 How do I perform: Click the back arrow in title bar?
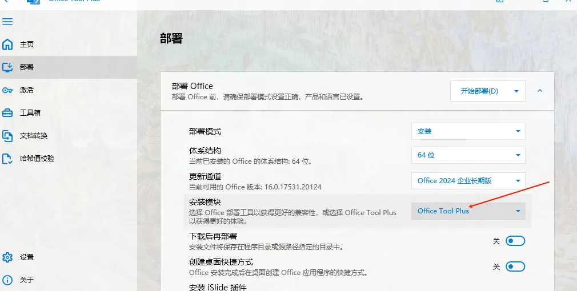point(6,1)
